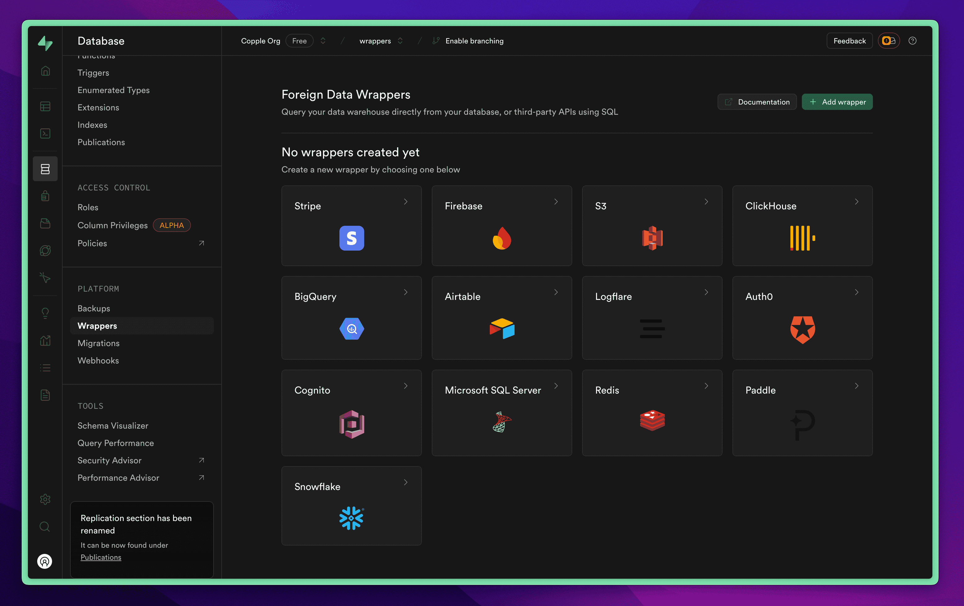Click the Add wrapper button

[837, 102]
